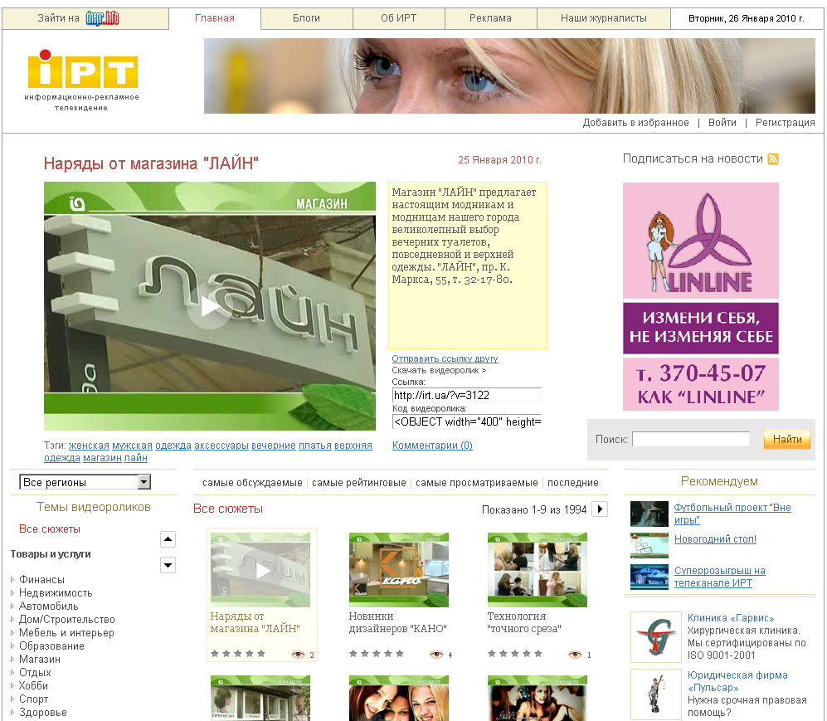
Task: Click Добавить в избранное link
Action: coord(635,122)
